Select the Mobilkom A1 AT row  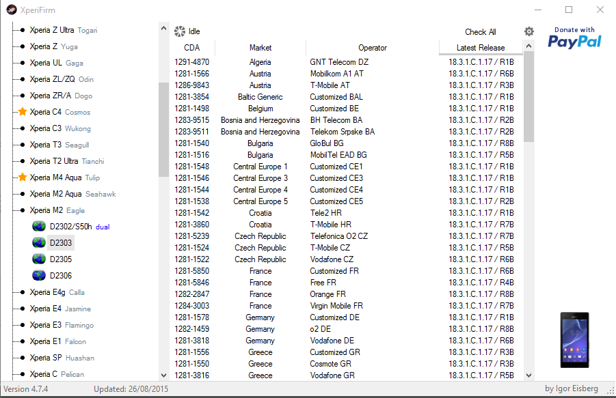click(x=347, y=74)
